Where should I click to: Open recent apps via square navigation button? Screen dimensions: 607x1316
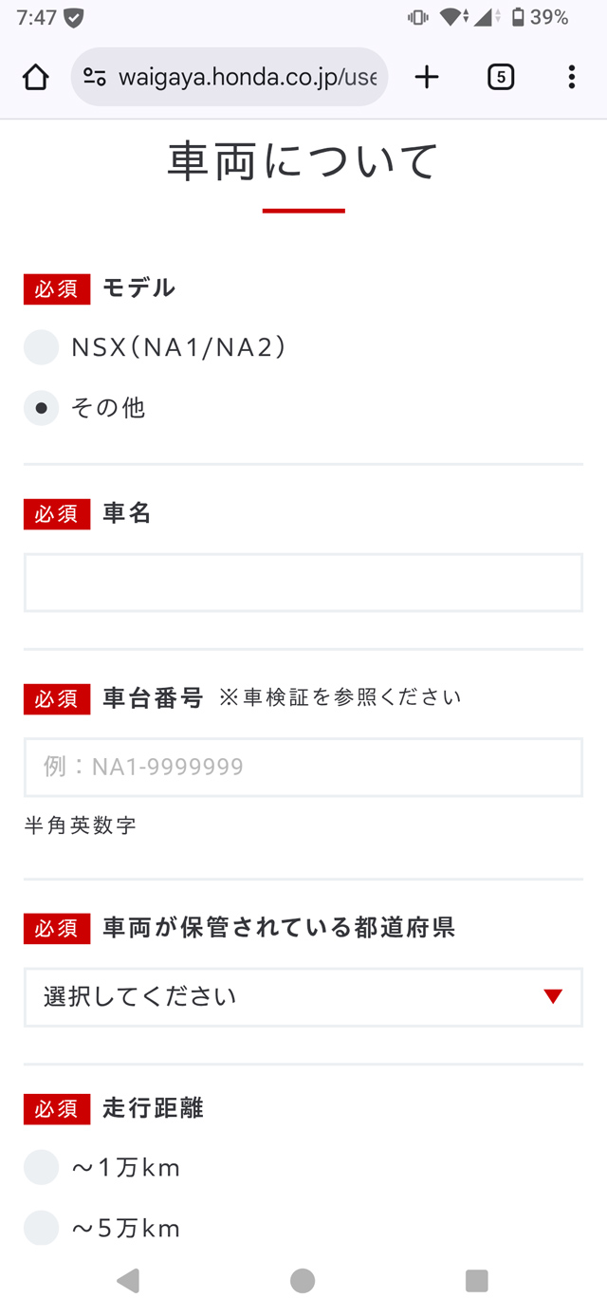tap(476, 1280)
